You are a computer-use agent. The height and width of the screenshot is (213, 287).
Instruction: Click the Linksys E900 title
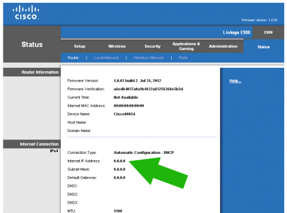click(236, 33)
